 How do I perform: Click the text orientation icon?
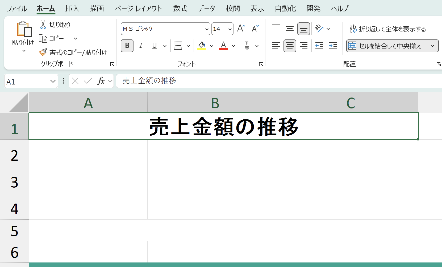[319, 28]
